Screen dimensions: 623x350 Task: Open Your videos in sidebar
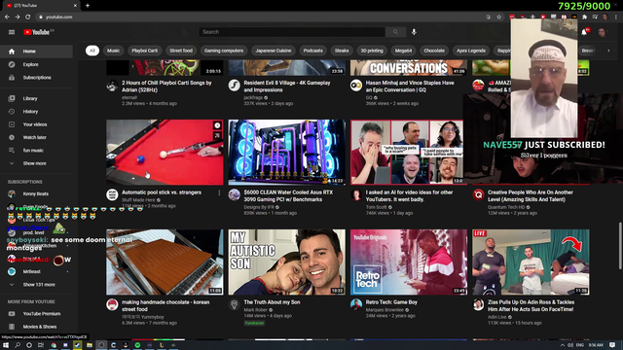[x=37, y=124]
